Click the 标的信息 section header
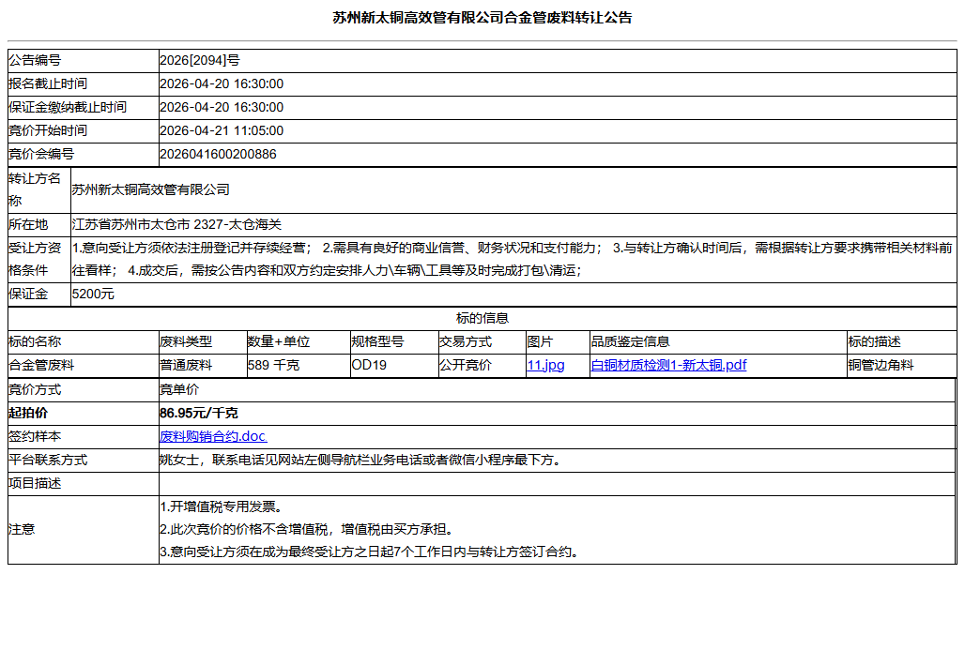The height and width of the screenshot is (650, 965). 482,319
